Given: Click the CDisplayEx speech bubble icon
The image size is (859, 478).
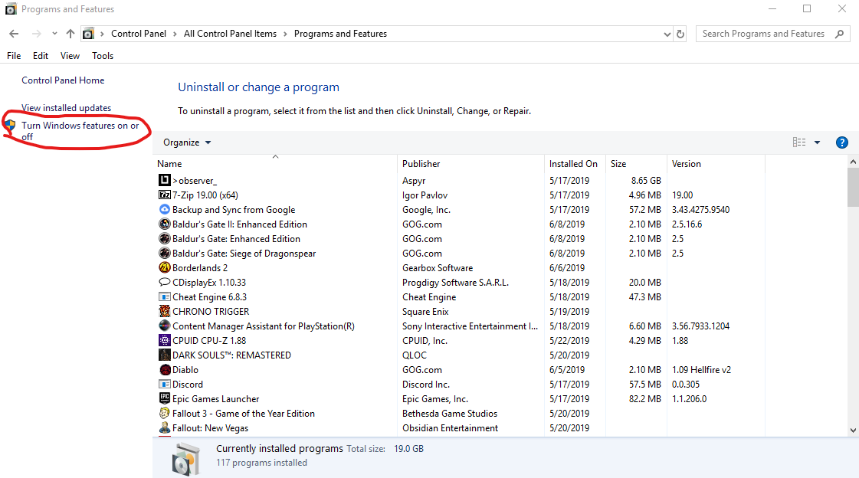Looking at the screenshot, I should (164, 282).
